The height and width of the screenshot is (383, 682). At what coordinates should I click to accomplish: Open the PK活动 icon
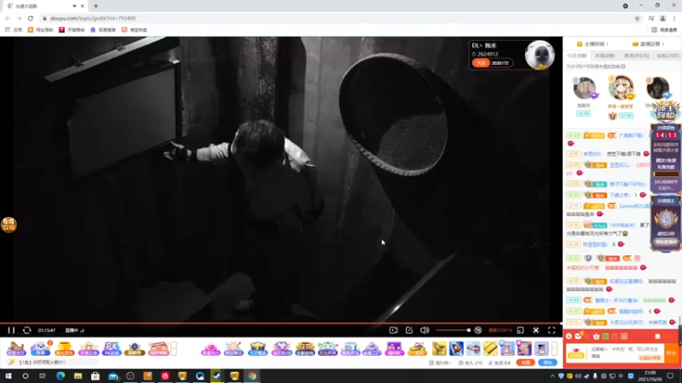click(112, 349)
